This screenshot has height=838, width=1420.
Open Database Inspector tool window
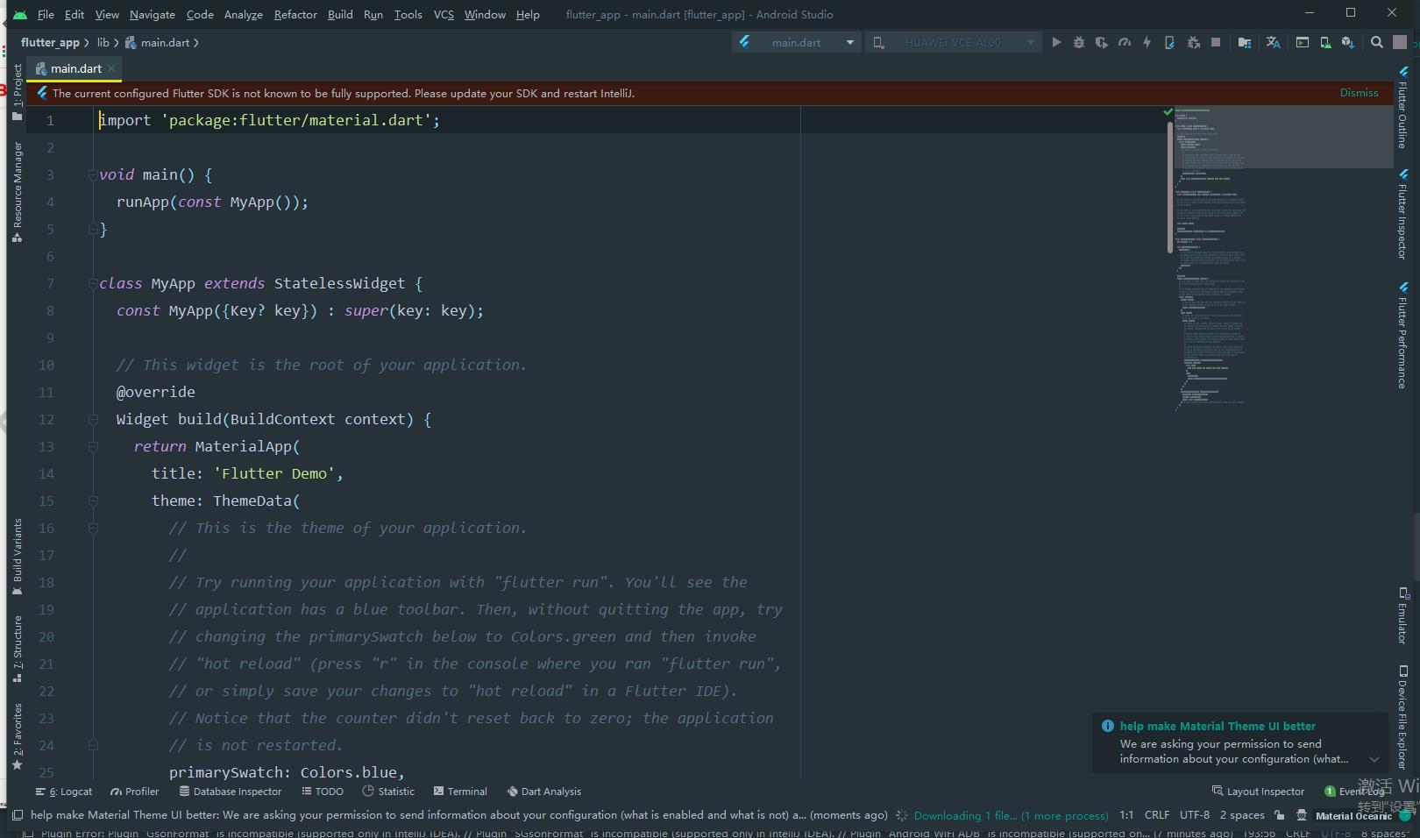pyautogui.click(x=231, y=791)
